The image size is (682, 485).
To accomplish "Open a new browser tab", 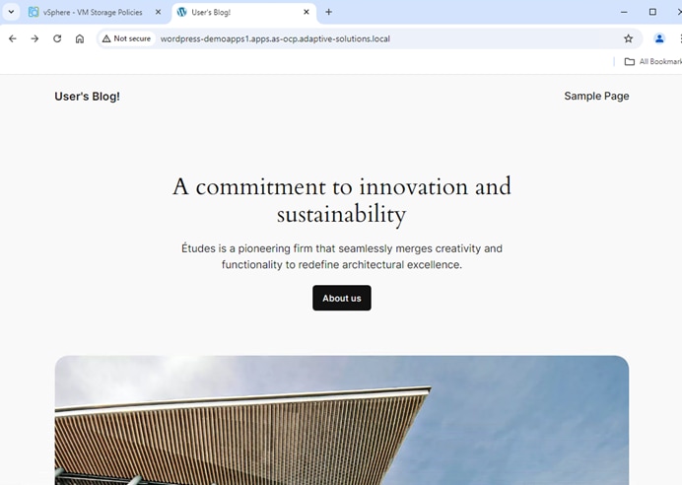I will click(329, 12).
